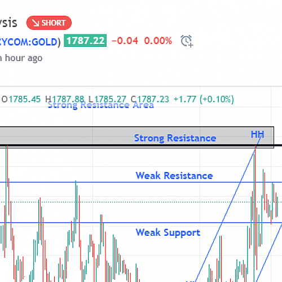
Task: Click the -0.04 price change value
Action: [x=125, y=41]
